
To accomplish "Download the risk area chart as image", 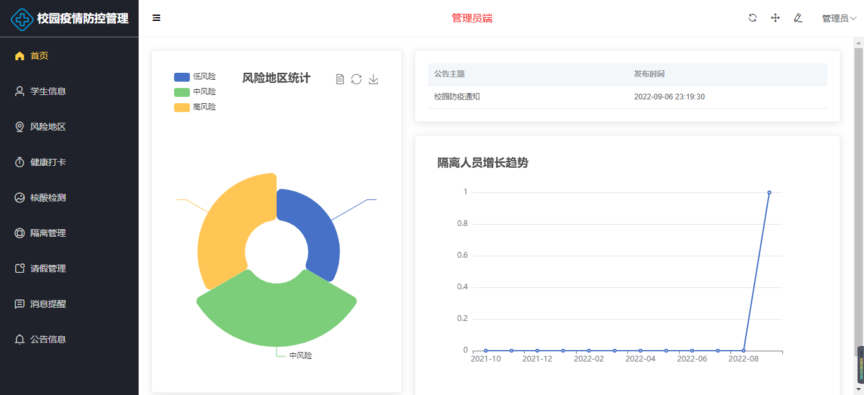I will click(373, 79).
